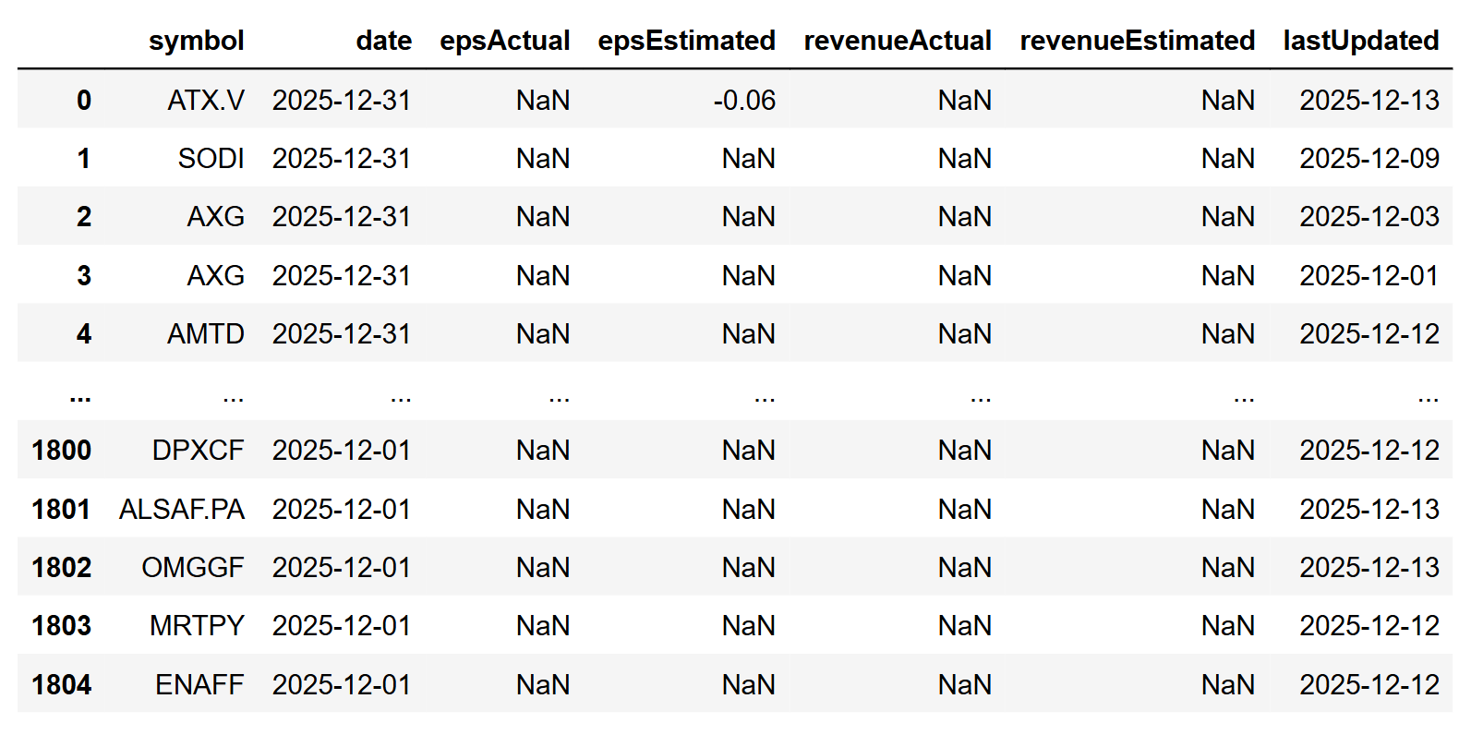The height and width of the screenshot is (735, 1471).
Task: Select the ENAFF symbol cell
Action: tap(199, 684)
